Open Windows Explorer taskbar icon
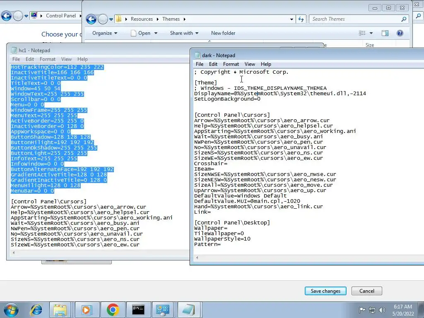424x318 pixels. (x=60, y=310)
